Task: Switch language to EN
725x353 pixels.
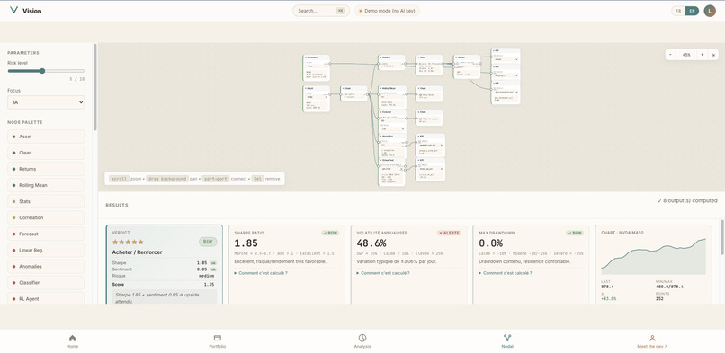Action: pyautogui.click(x=692, y=11)
